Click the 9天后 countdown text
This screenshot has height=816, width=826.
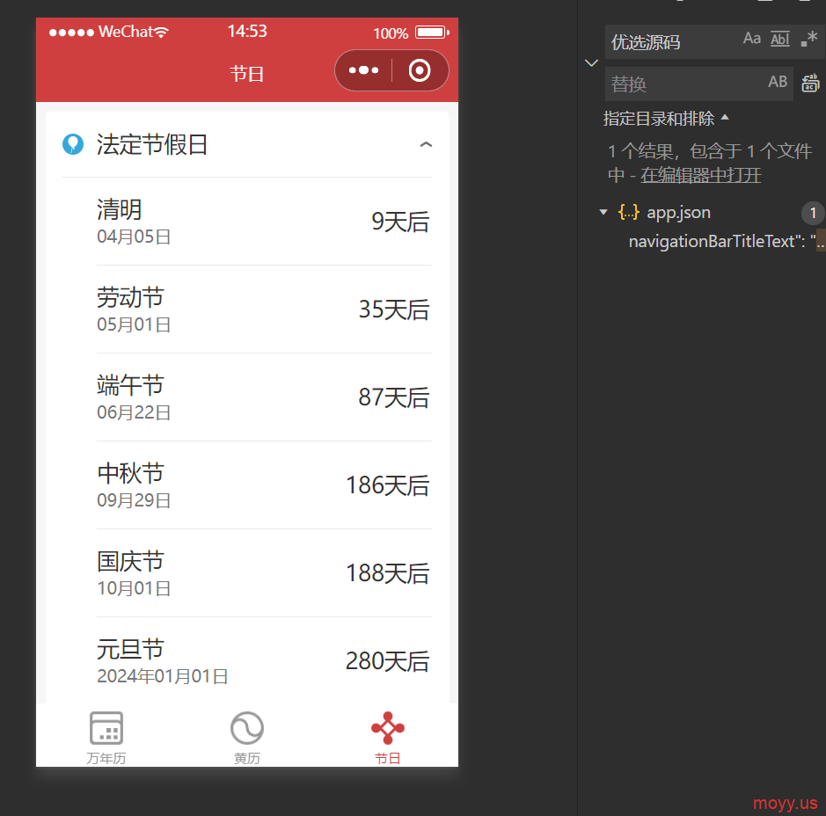coord(400,222)
